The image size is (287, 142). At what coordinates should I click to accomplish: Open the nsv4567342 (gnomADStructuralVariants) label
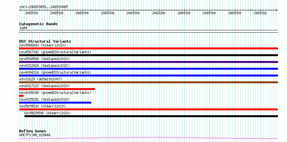click(55, 52)
